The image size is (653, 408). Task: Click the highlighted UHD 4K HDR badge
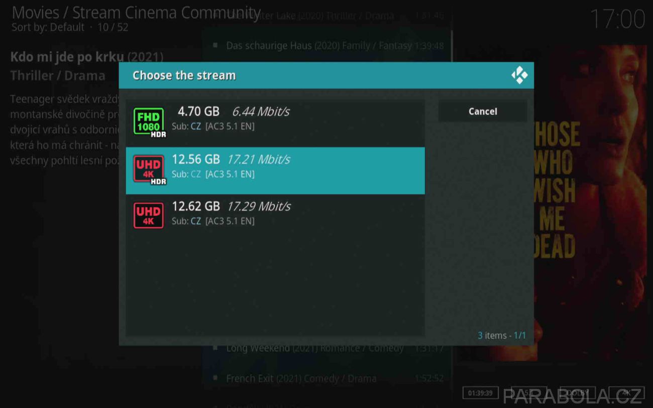tap(150, 169)
